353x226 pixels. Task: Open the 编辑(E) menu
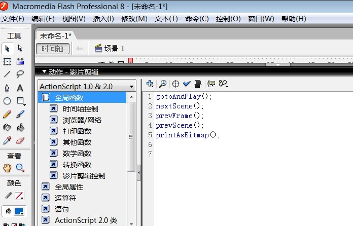[x=43, y=19]
